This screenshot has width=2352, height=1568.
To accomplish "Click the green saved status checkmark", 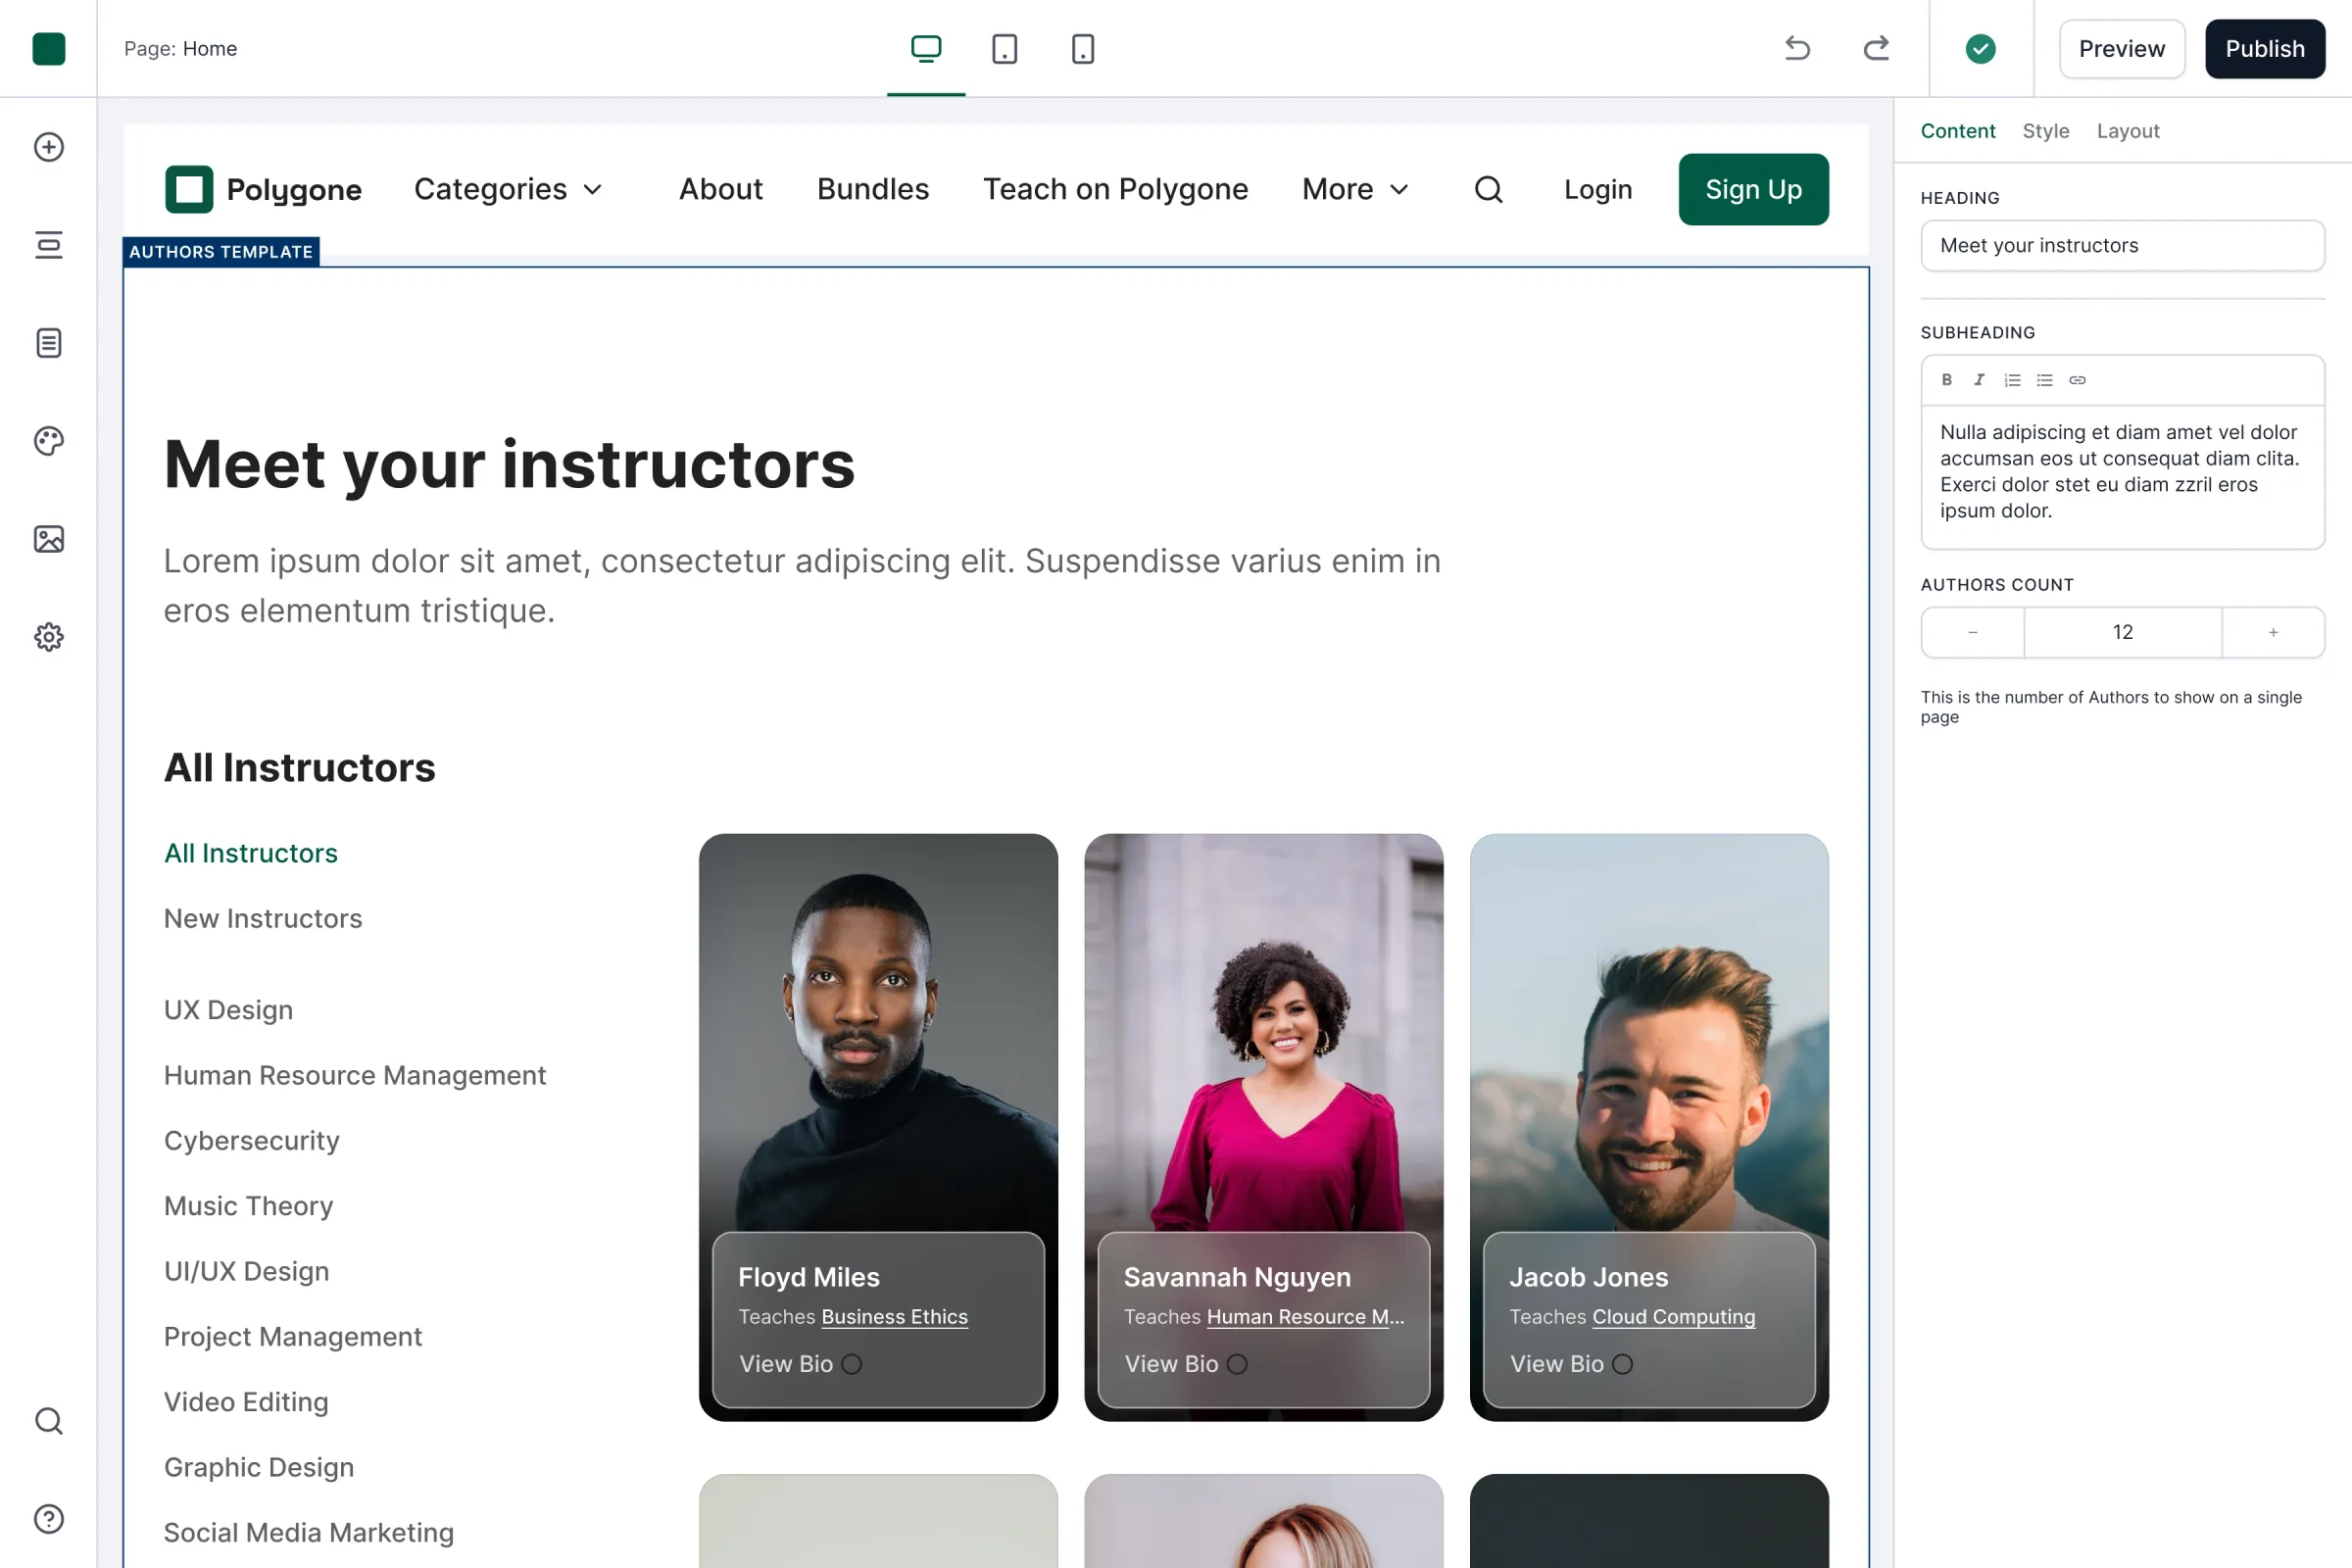I will coord(1980,48).
